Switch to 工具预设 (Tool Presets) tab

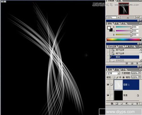[130, 47]
